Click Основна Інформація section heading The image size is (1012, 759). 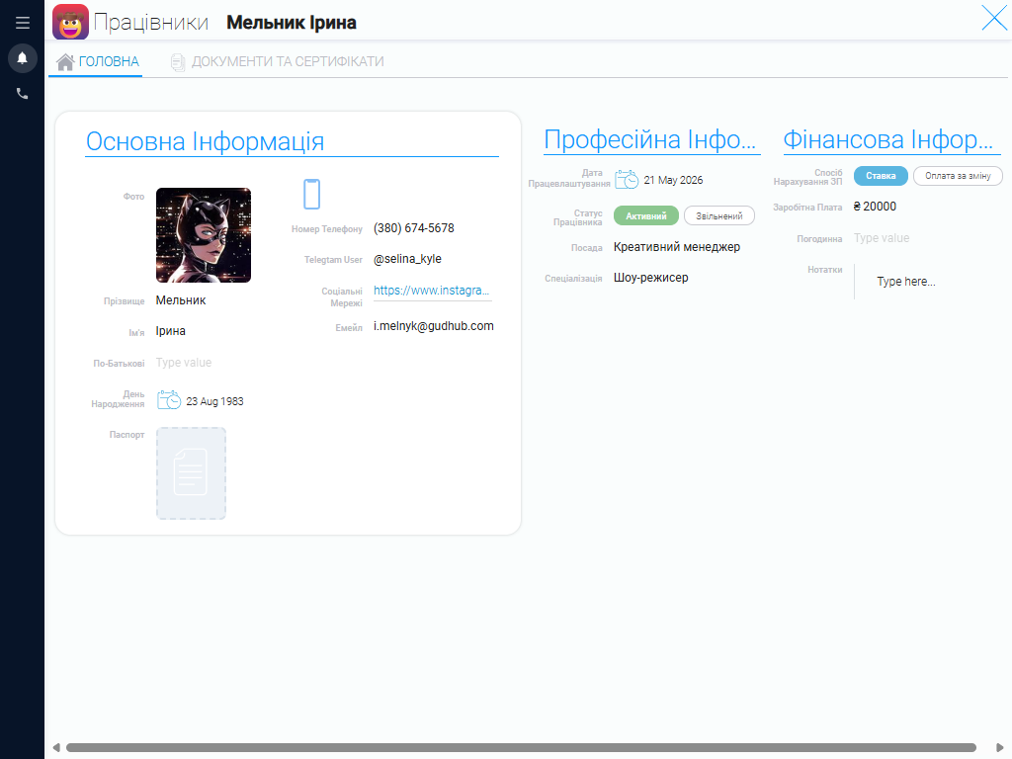pyautogui.click(x=206, y=141)
